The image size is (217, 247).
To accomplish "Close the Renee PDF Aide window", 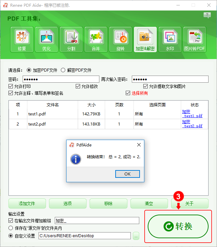I will [x=209, y=5].
